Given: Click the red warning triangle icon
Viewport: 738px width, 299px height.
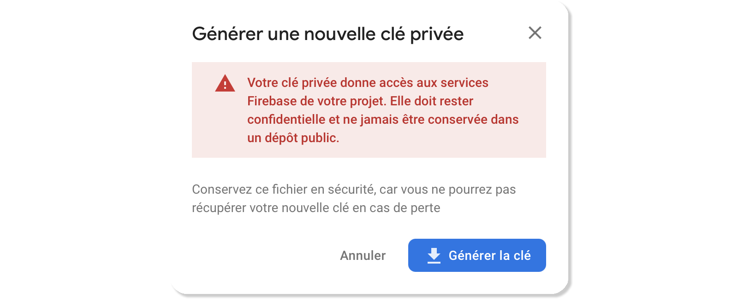Looking at the screenshot, I should coord(225,84).
